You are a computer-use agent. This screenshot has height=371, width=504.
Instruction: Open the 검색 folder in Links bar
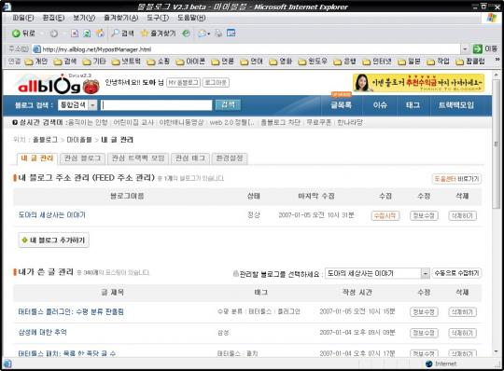click(65, 62)
